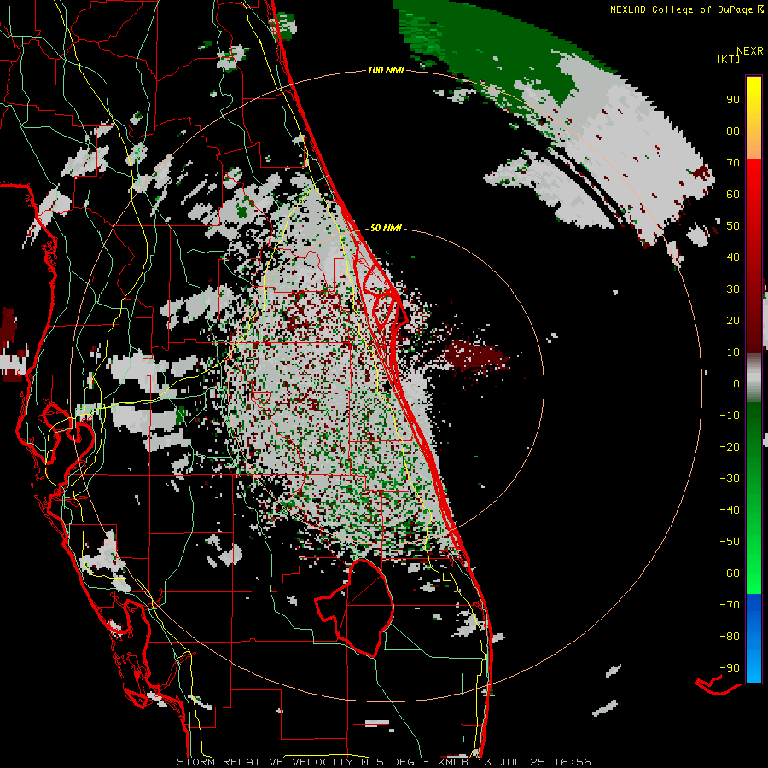Click the -60 value on the velocity scale
This screenshot has height=768, width=768.
730,573
